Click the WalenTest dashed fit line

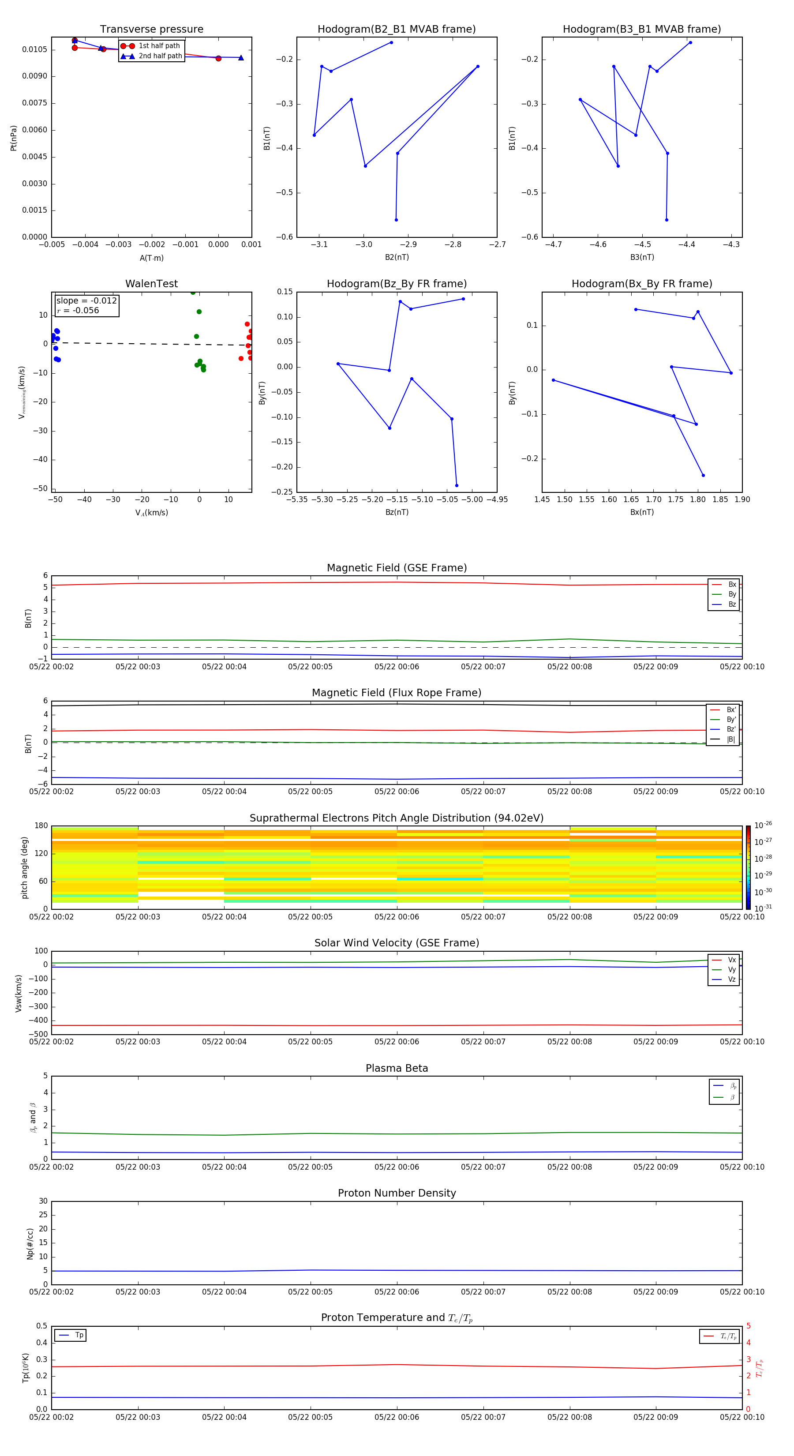tap(151, 344)
